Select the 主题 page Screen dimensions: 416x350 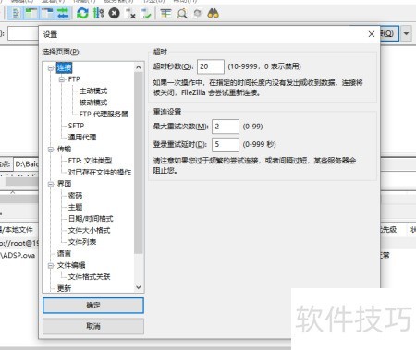(x=75, y=207)
